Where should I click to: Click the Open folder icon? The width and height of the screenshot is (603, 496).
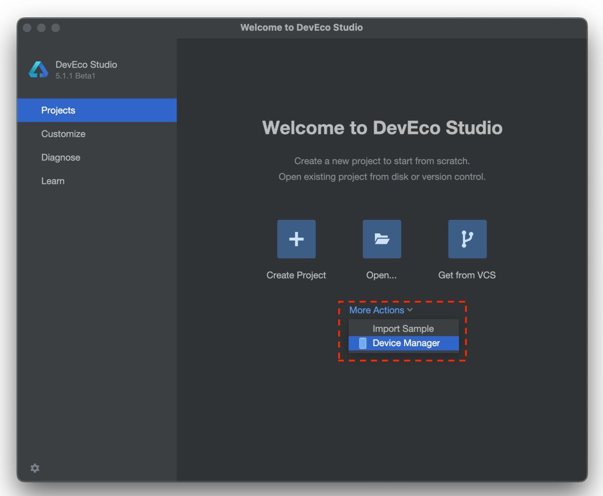[x=382, y=239]
